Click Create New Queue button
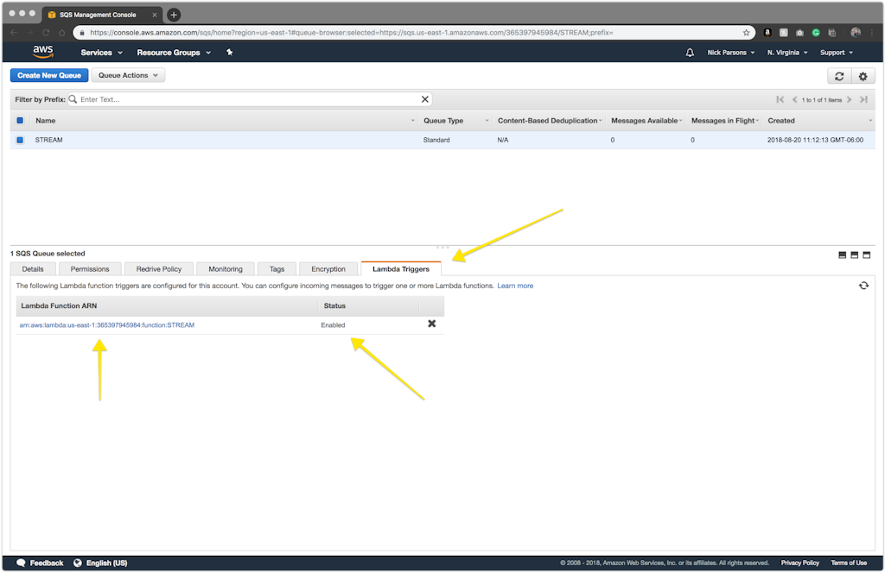 point(49,76)
